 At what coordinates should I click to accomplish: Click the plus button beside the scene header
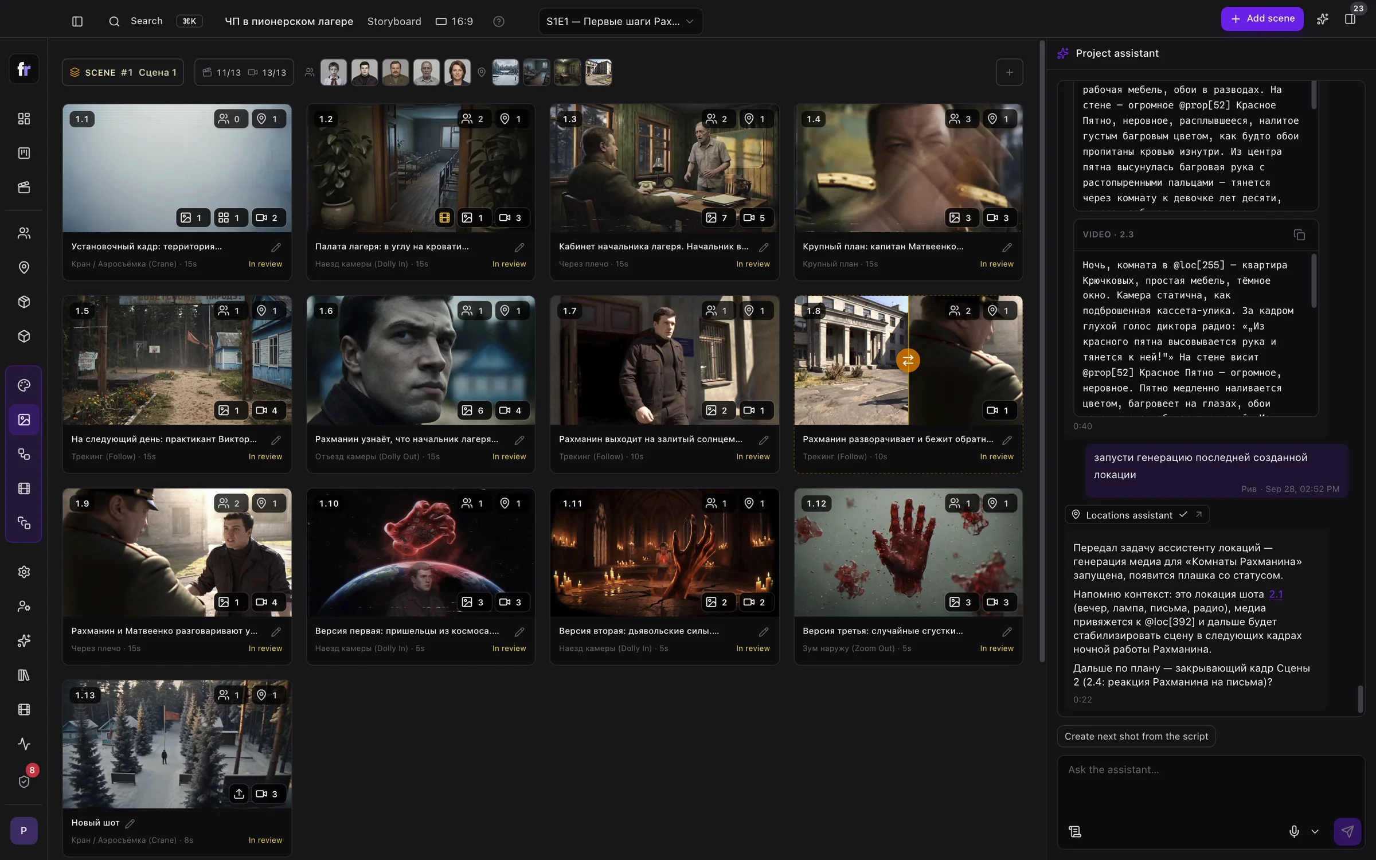pyautogui.click(x=1009, y=72)
